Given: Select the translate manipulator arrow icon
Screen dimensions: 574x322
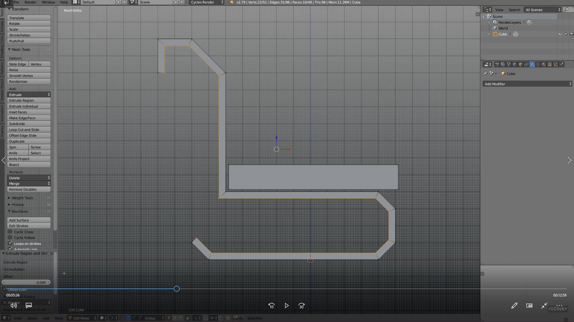Looking at the screenshot, I should (x=128, y=318).
